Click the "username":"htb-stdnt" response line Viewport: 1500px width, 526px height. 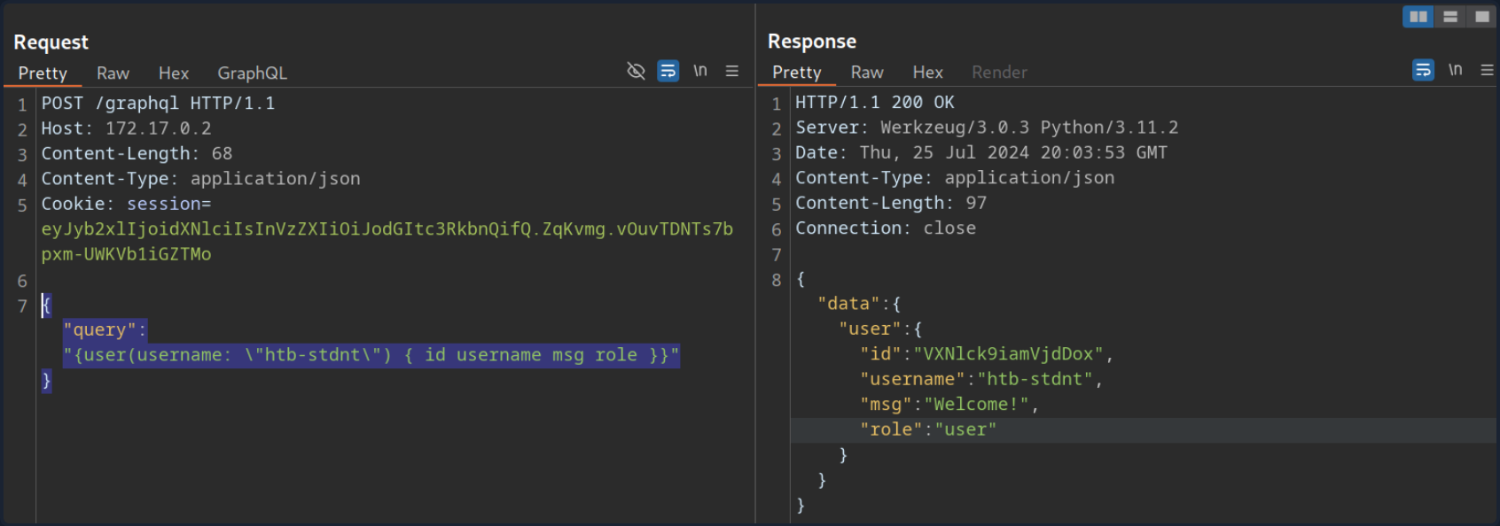(980, 379)
